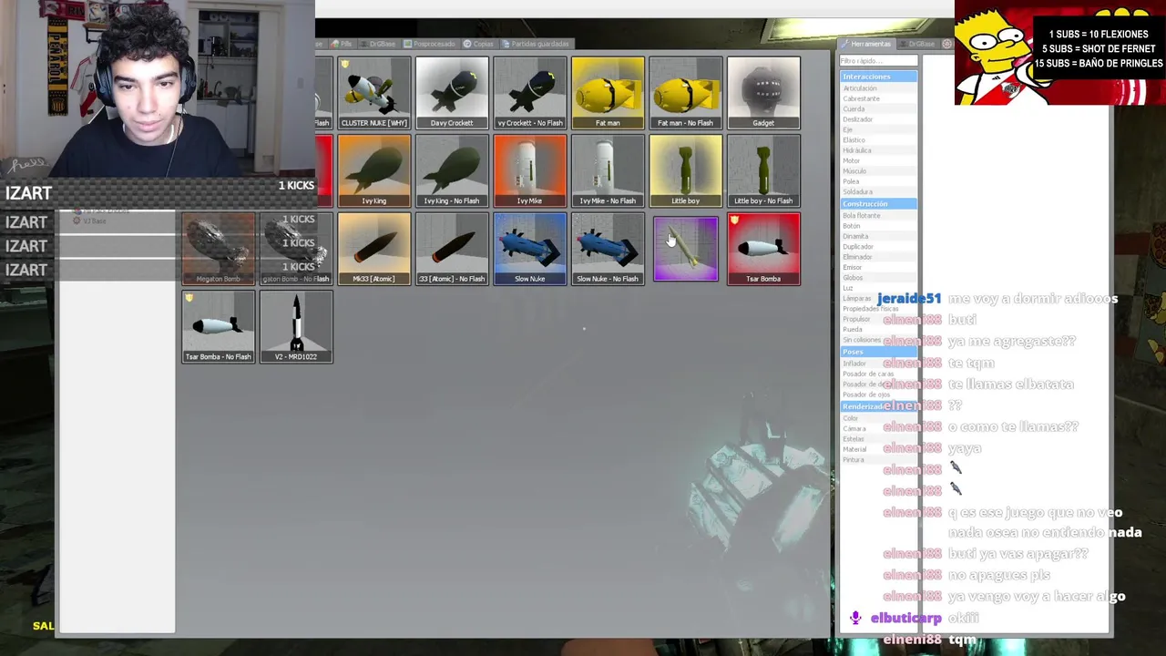The image size is (1166, 656).
Task: Open DrGBase tab next to Herramientas
Action: [x=918, y=44]
